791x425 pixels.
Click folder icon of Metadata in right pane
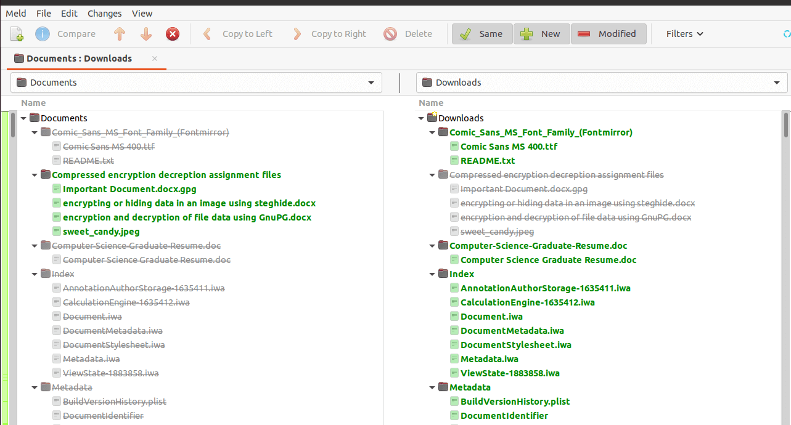click(443, 387)
